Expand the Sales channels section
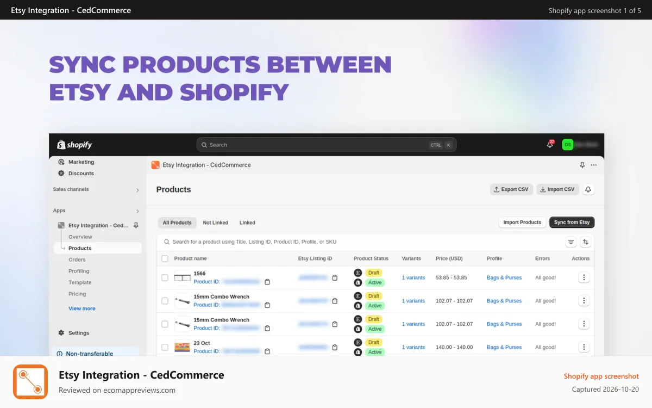 pos(137,190)
